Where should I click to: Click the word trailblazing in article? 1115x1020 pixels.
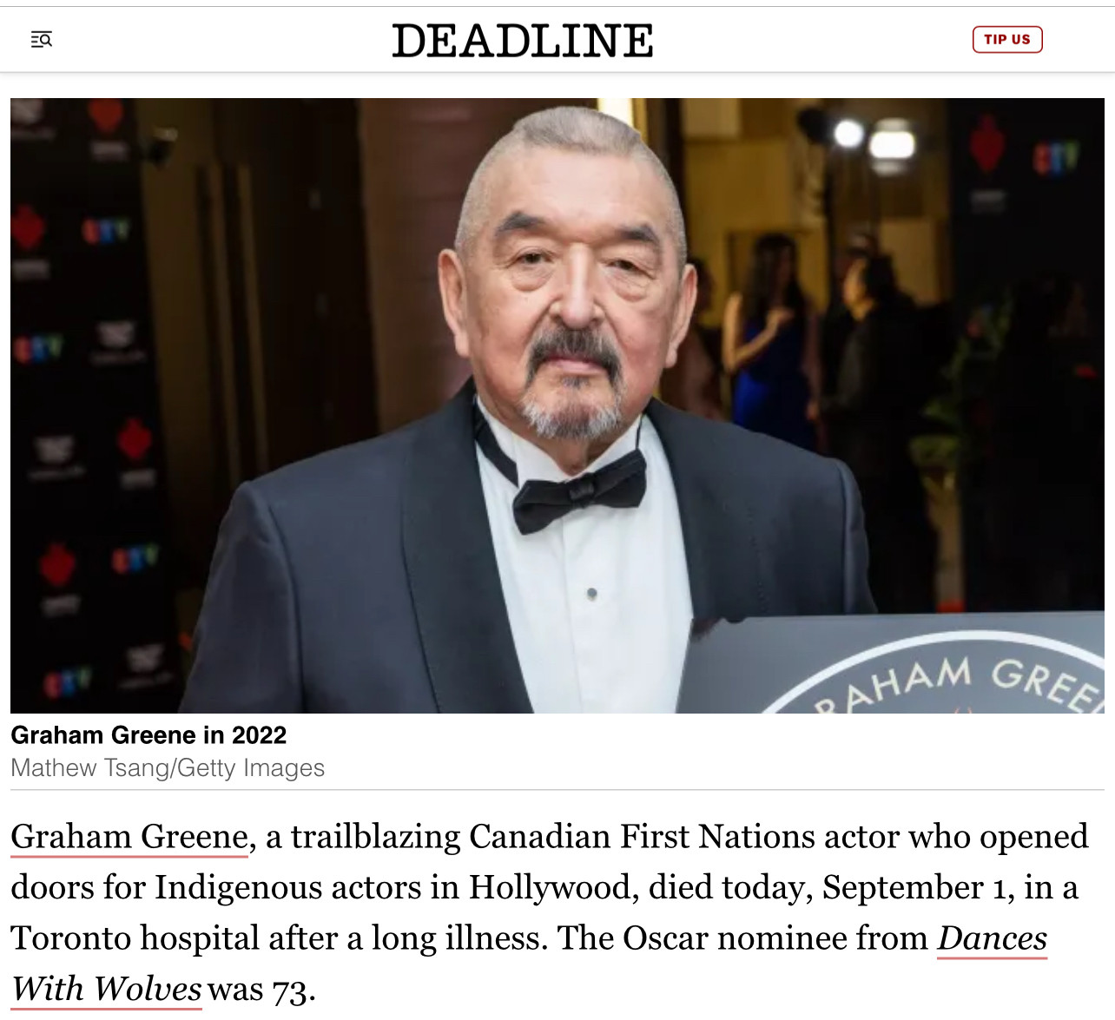(376, 837)
